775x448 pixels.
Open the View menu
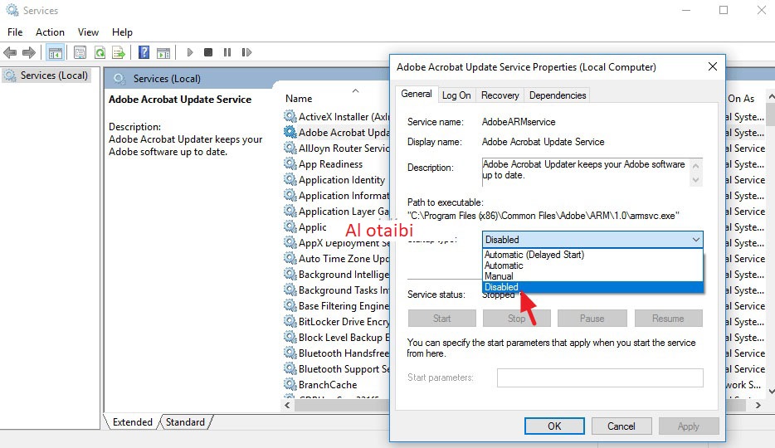click(x=88, y=32)
